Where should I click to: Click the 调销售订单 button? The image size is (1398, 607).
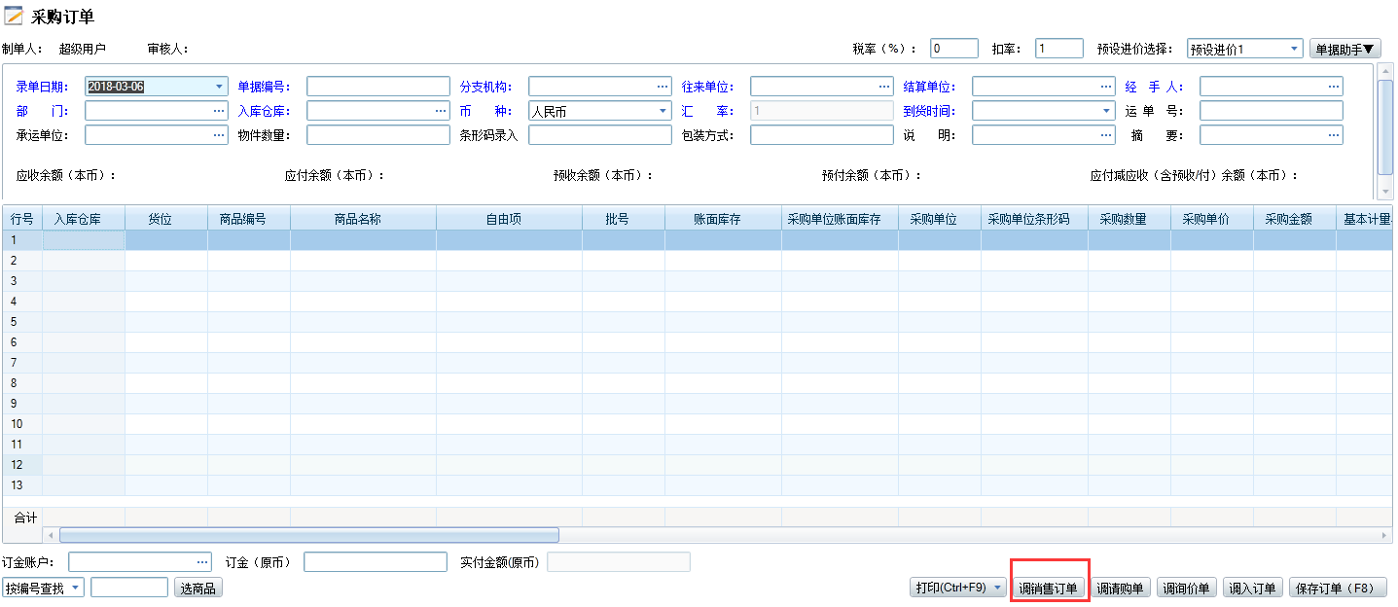tap(1048, 588)
